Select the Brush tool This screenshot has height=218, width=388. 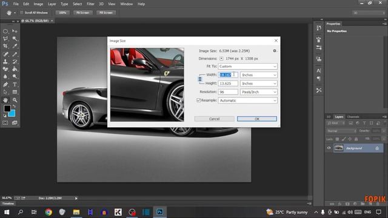pyautogui.click(x=15, y=54)
